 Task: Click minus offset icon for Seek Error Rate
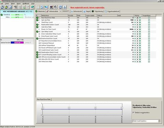(135, 27)
